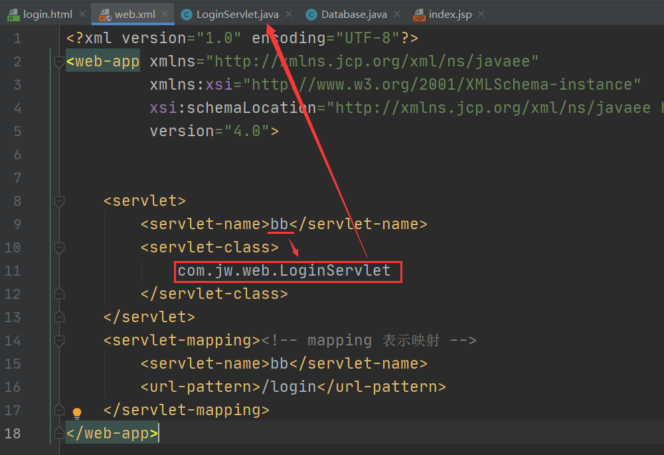Image resolution: width=664 pixels, height=455 pixels.
Task: Click the HTML file icon on login.html tab
Action: 13,13
